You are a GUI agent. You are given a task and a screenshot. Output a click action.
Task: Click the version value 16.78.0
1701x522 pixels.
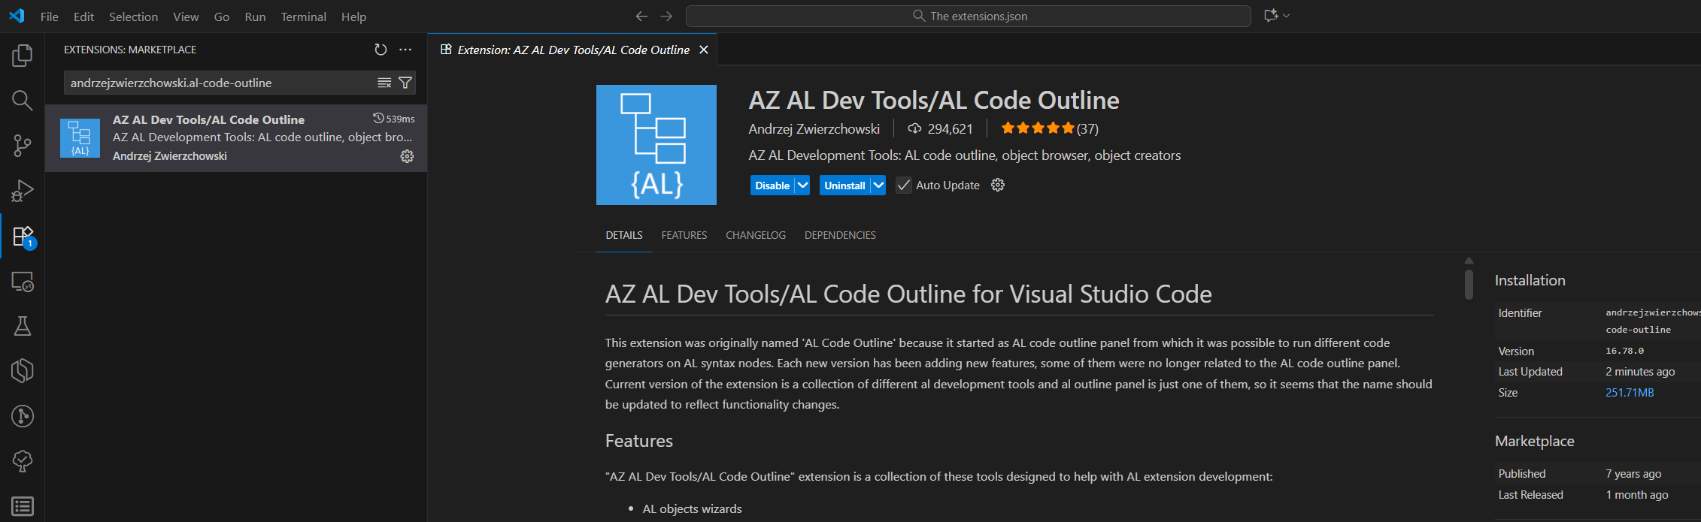[x=1624, y=351]
